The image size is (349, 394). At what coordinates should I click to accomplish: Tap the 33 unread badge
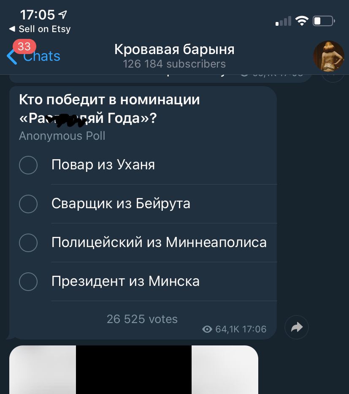(x=24, y=46)
